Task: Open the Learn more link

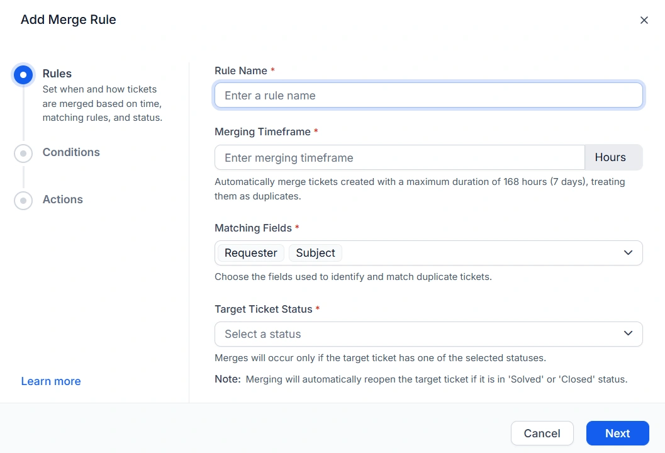Action: pyautogui.click(x=51, y=381)
